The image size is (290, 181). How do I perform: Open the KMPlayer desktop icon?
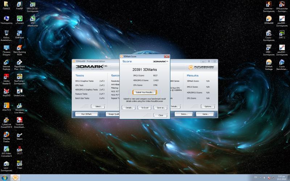(x=20, y=34)
